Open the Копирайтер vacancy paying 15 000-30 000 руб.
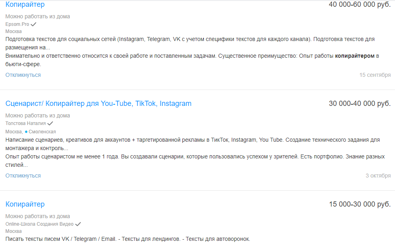Screen dimensions: 395x244 click(25, 204)
